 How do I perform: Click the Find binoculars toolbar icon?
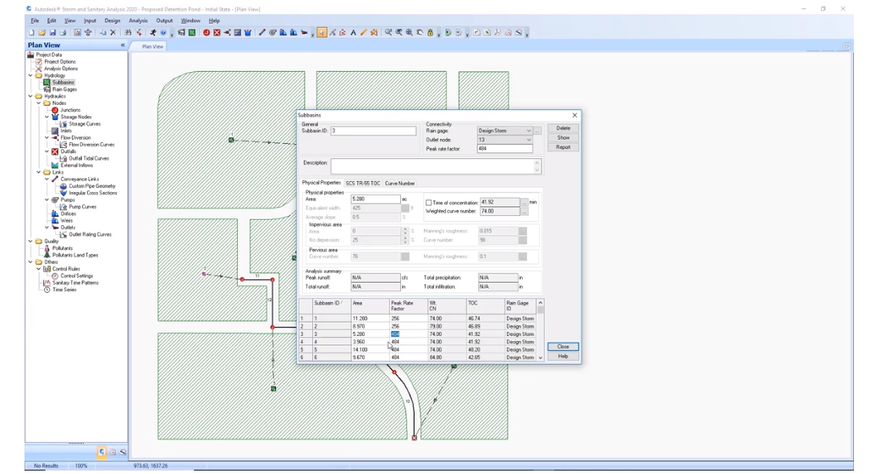click(129, 33)
